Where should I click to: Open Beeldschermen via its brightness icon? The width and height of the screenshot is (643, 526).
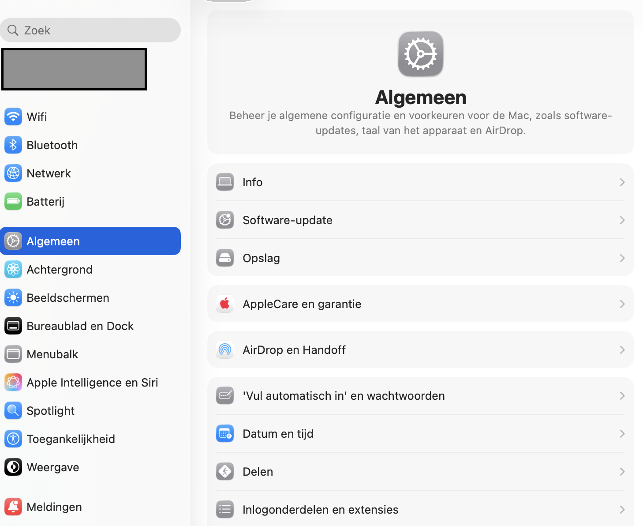point(13,297)
